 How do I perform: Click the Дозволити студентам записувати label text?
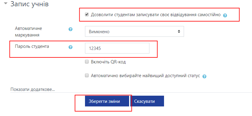pos(156,15)
